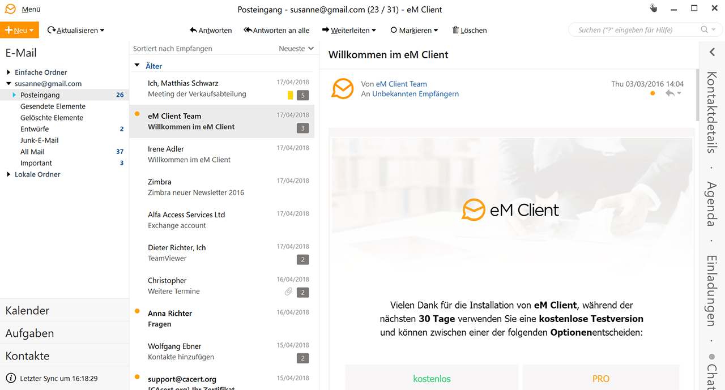The width and height of the screenshot is (725, 390).
Task: Open the Chat sidebar tab
Action: click(x=712, y=372)
